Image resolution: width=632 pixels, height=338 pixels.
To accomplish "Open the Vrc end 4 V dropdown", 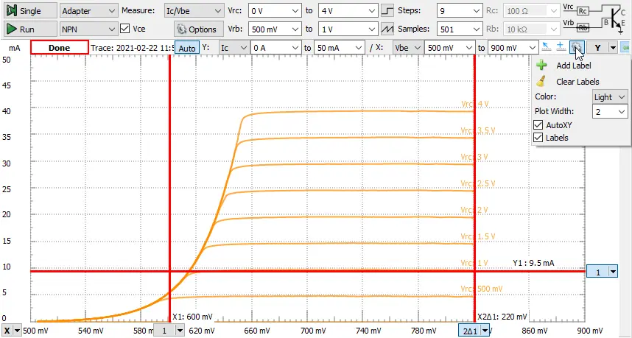I will (x=348, y=10).
